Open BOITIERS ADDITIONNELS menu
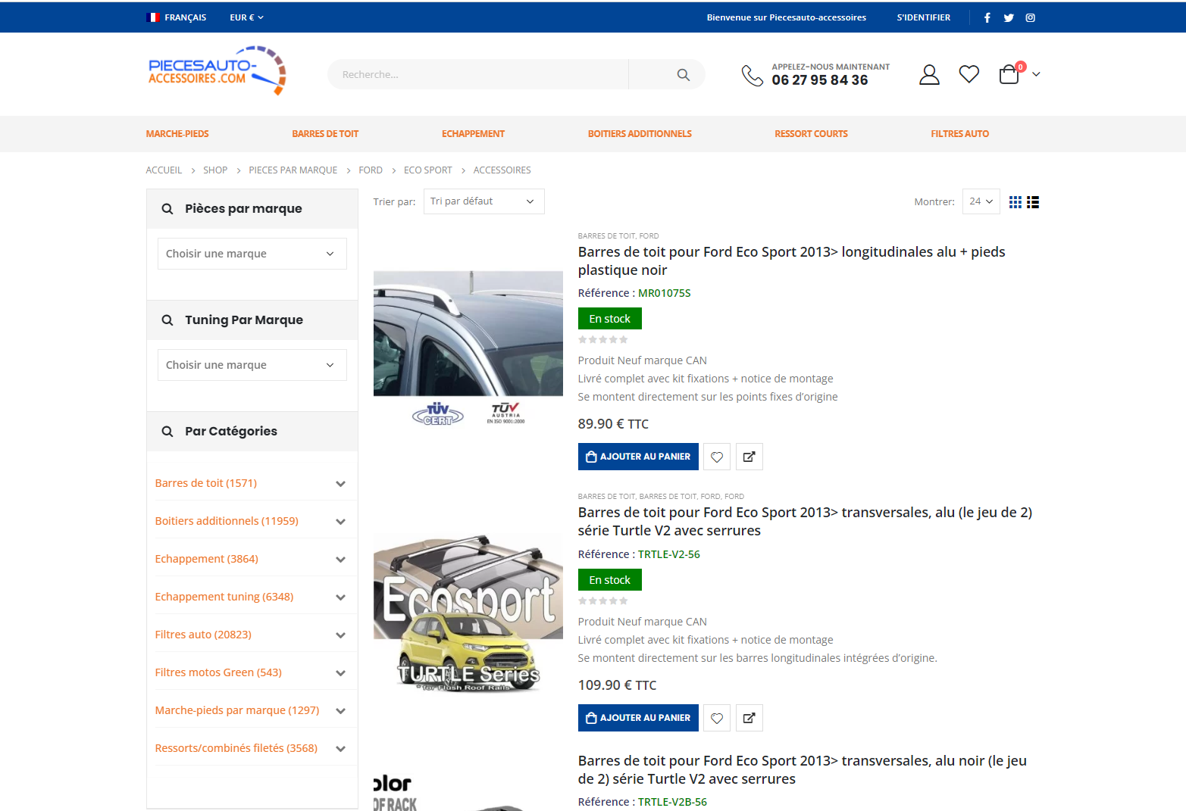 [x=640, y=134]
